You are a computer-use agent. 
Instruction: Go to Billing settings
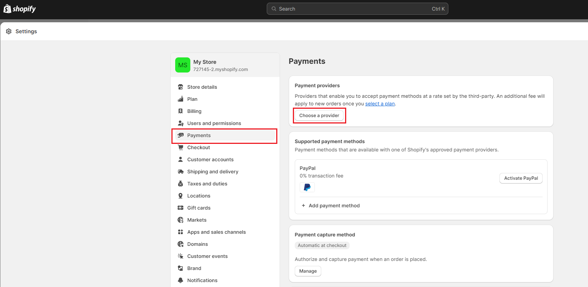[225, 111]
